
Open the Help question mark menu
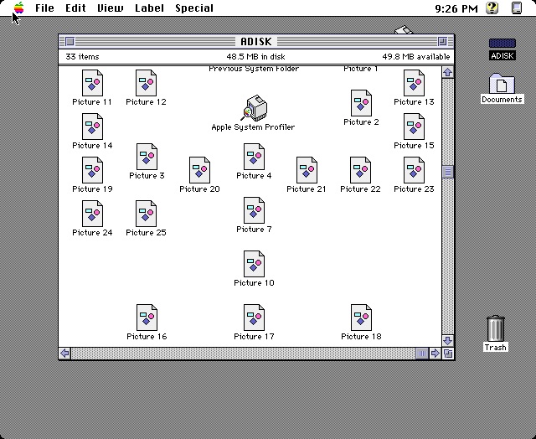coord(492,8)
